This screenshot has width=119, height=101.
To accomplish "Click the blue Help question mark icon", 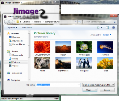I will (x=113, y=27).
